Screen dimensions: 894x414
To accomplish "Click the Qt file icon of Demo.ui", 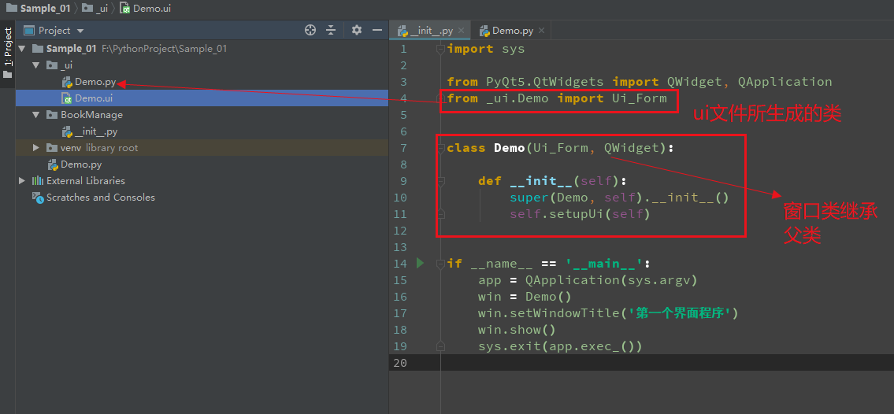I will tap(67, 98).
